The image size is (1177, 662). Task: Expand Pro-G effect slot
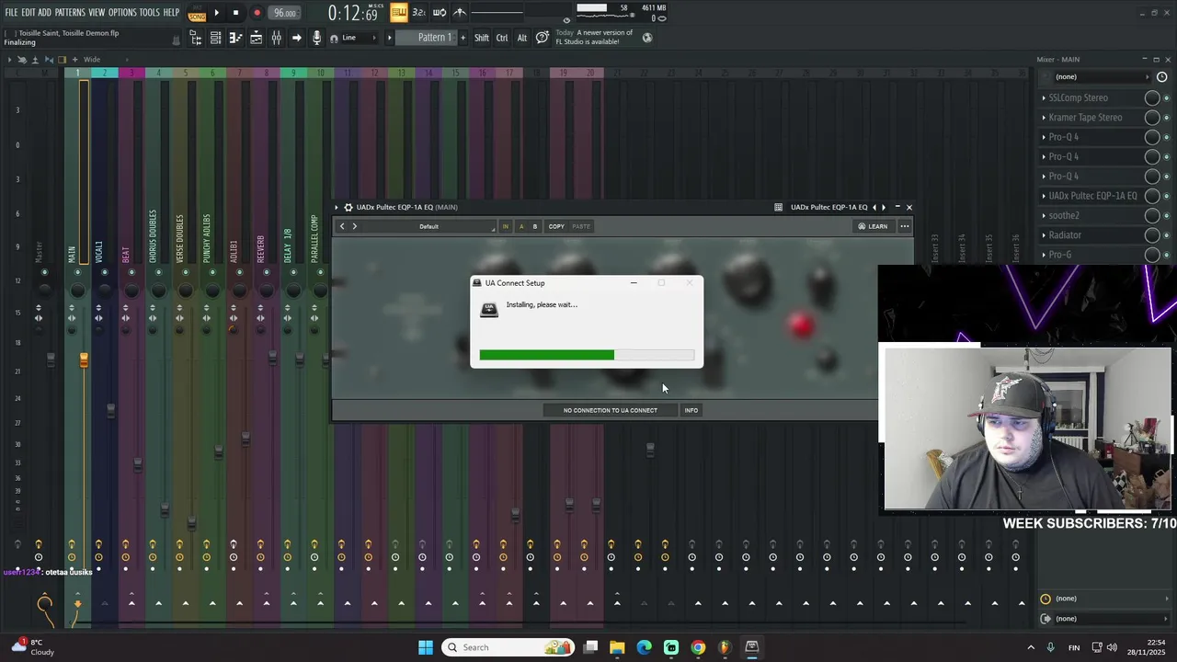pyautogui.click(x=1044, y=255)
